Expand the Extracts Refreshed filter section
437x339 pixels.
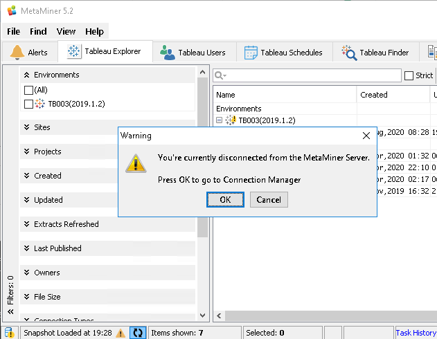pyautogui.click(x=27, y=224)
